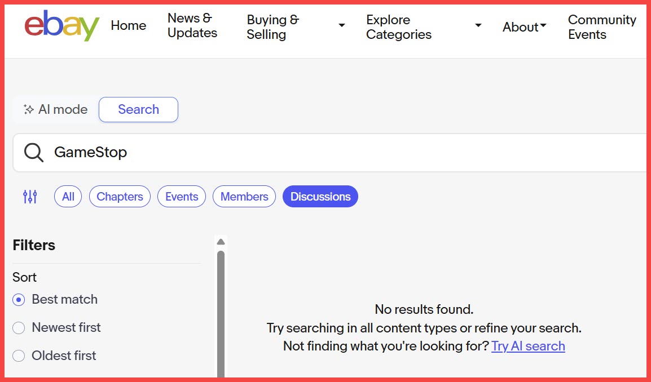Click the Buying & Selling menu label
651x382 pixels.
click(273, 27)
